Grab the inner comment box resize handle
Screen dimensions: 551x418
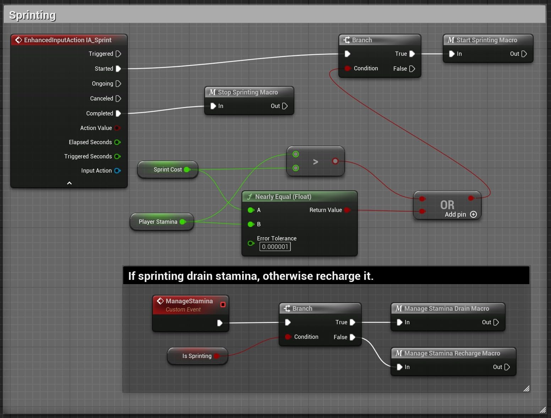coord(527,389)
